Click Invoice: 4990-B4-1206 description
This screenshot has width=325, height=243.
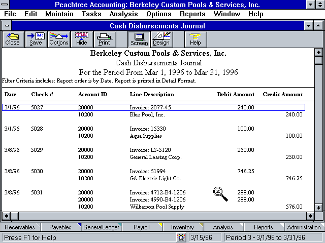[x=157, y=199]
